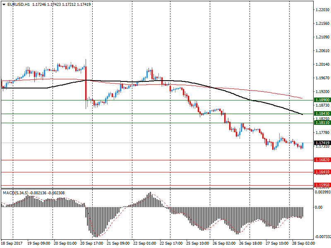Click the MACD(5,34,5) indicator label

pos(16,193)
